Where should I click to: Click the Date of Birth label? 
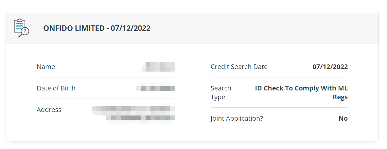click(56, 88)
